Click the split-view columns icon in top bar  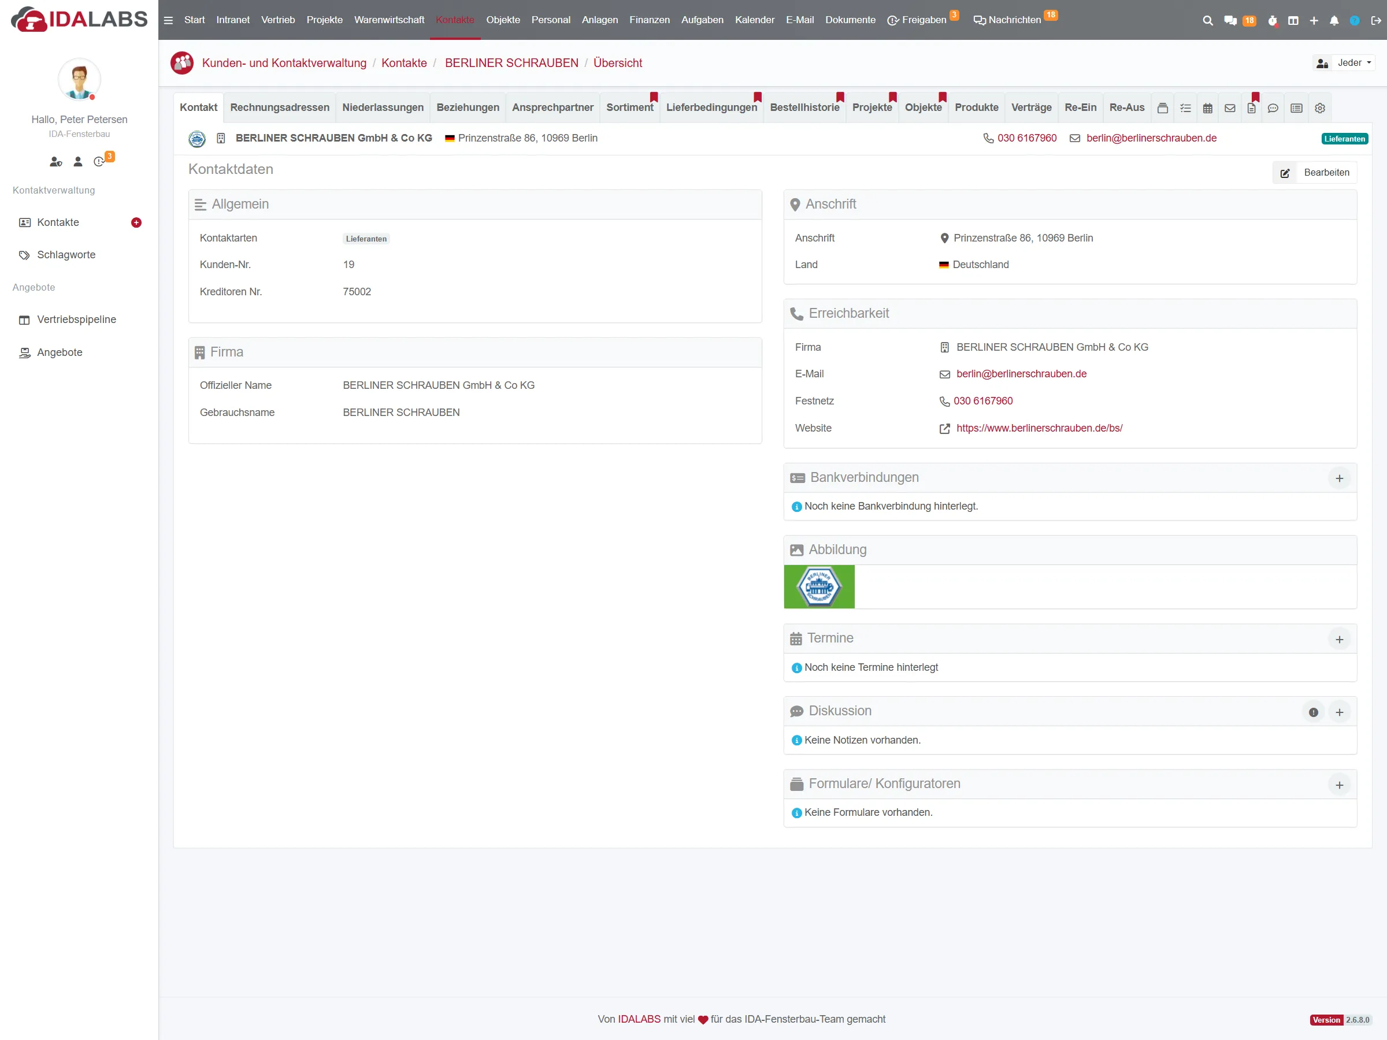click(x=1293, y=21)
